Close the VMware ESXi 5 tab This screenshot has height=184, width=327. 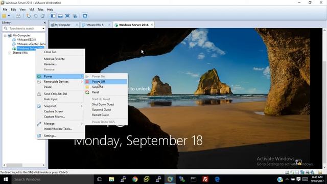pyautogui.click(x=109, y=25)
